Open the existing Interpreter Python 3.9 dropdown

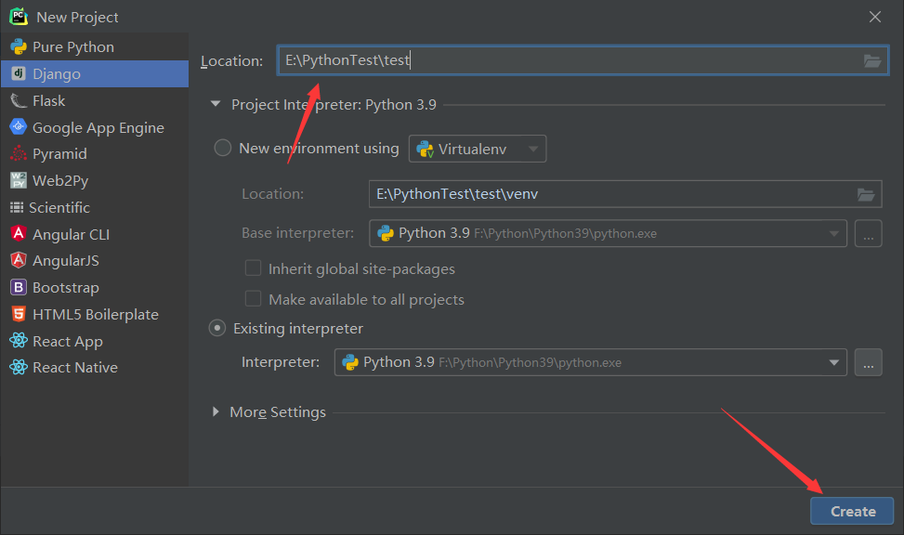tap(590, 362)
